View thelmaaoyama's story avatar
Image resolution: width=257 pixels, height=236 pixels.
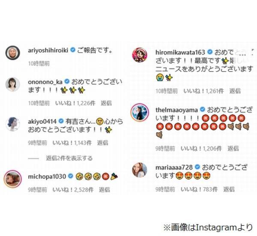(x=140, y=112)
